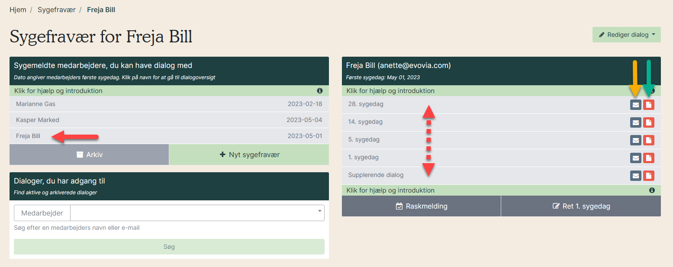The image size is (673, 267).
Task: Click the Raskmelding button
Action: [421, 206]
